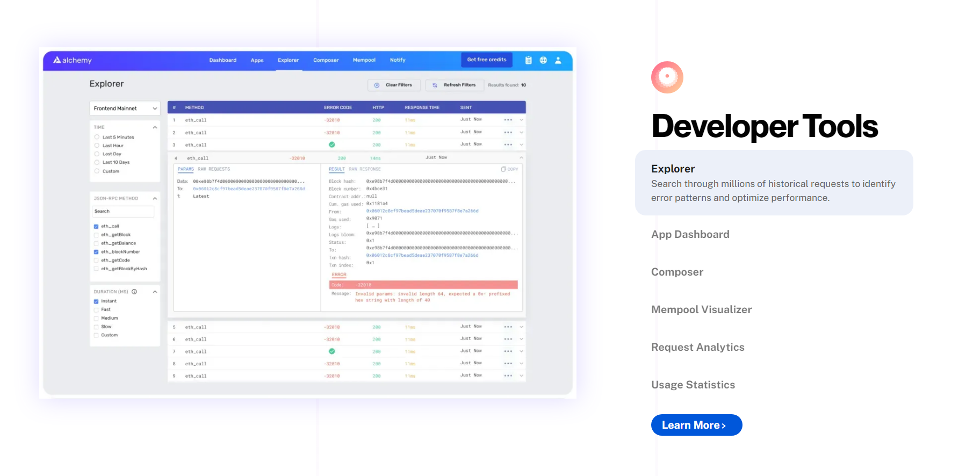Collapse the JSON-RPC Method filter section
Screen dimensions: 973x476
pyautogui.click(x=155, y=199)
